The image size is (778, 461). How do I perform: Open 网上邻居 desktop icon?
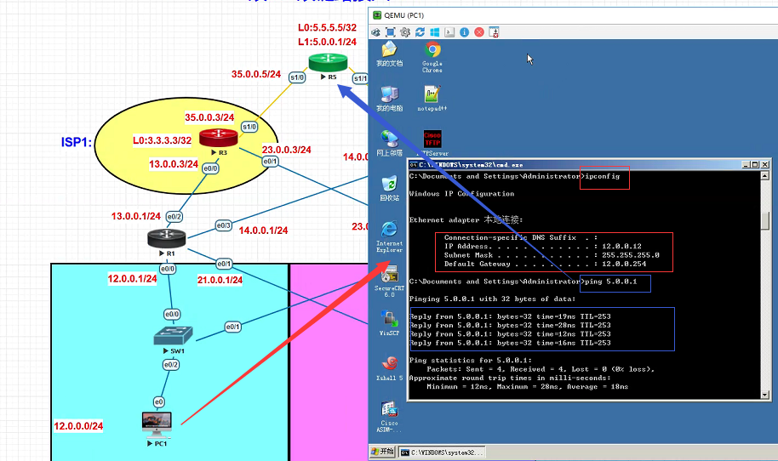pos(390,143)
